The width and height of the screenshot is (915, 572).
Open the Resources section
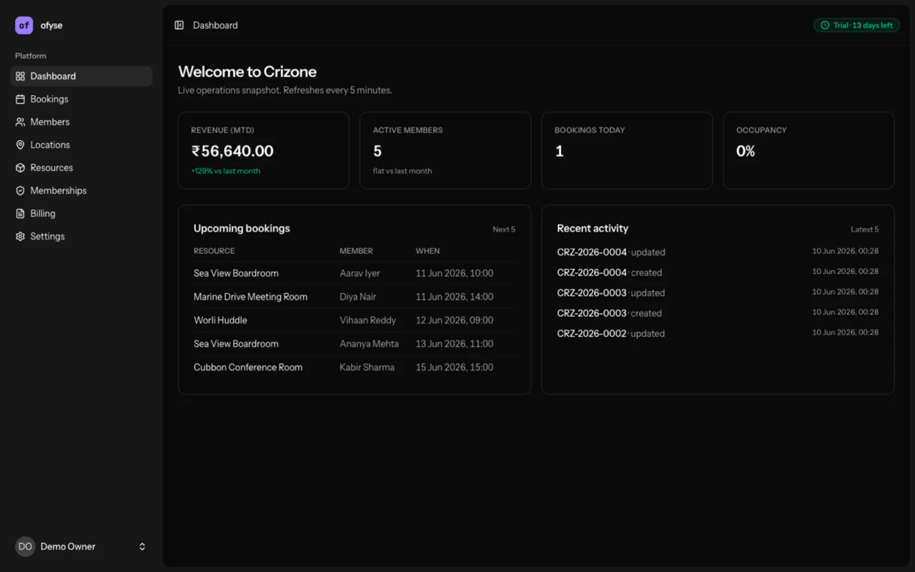click(x=81, y=168)
